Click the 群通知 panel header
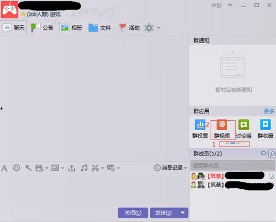This screenshot has width=276, height=222. click(x=233, y=40)
